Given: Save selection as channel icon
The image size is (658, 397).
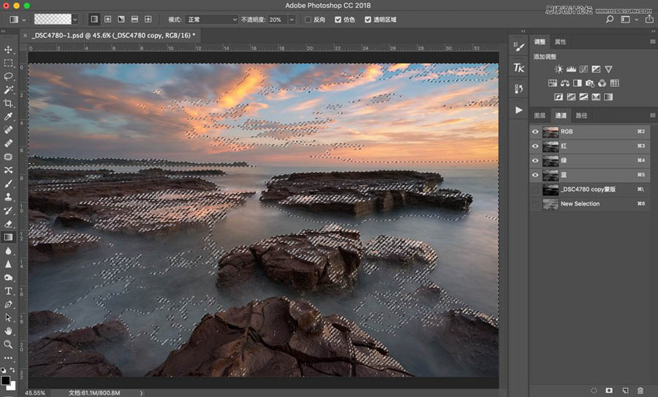Looking at the screenshot, I should click(609, 390).
